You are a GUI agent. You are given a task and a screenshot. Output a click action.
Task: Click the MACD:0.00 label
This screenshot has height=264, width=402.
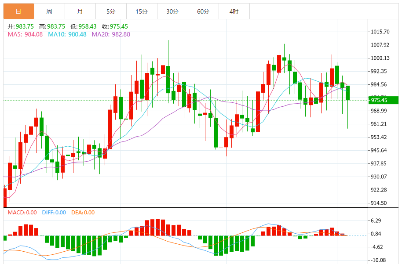(22, 213)
